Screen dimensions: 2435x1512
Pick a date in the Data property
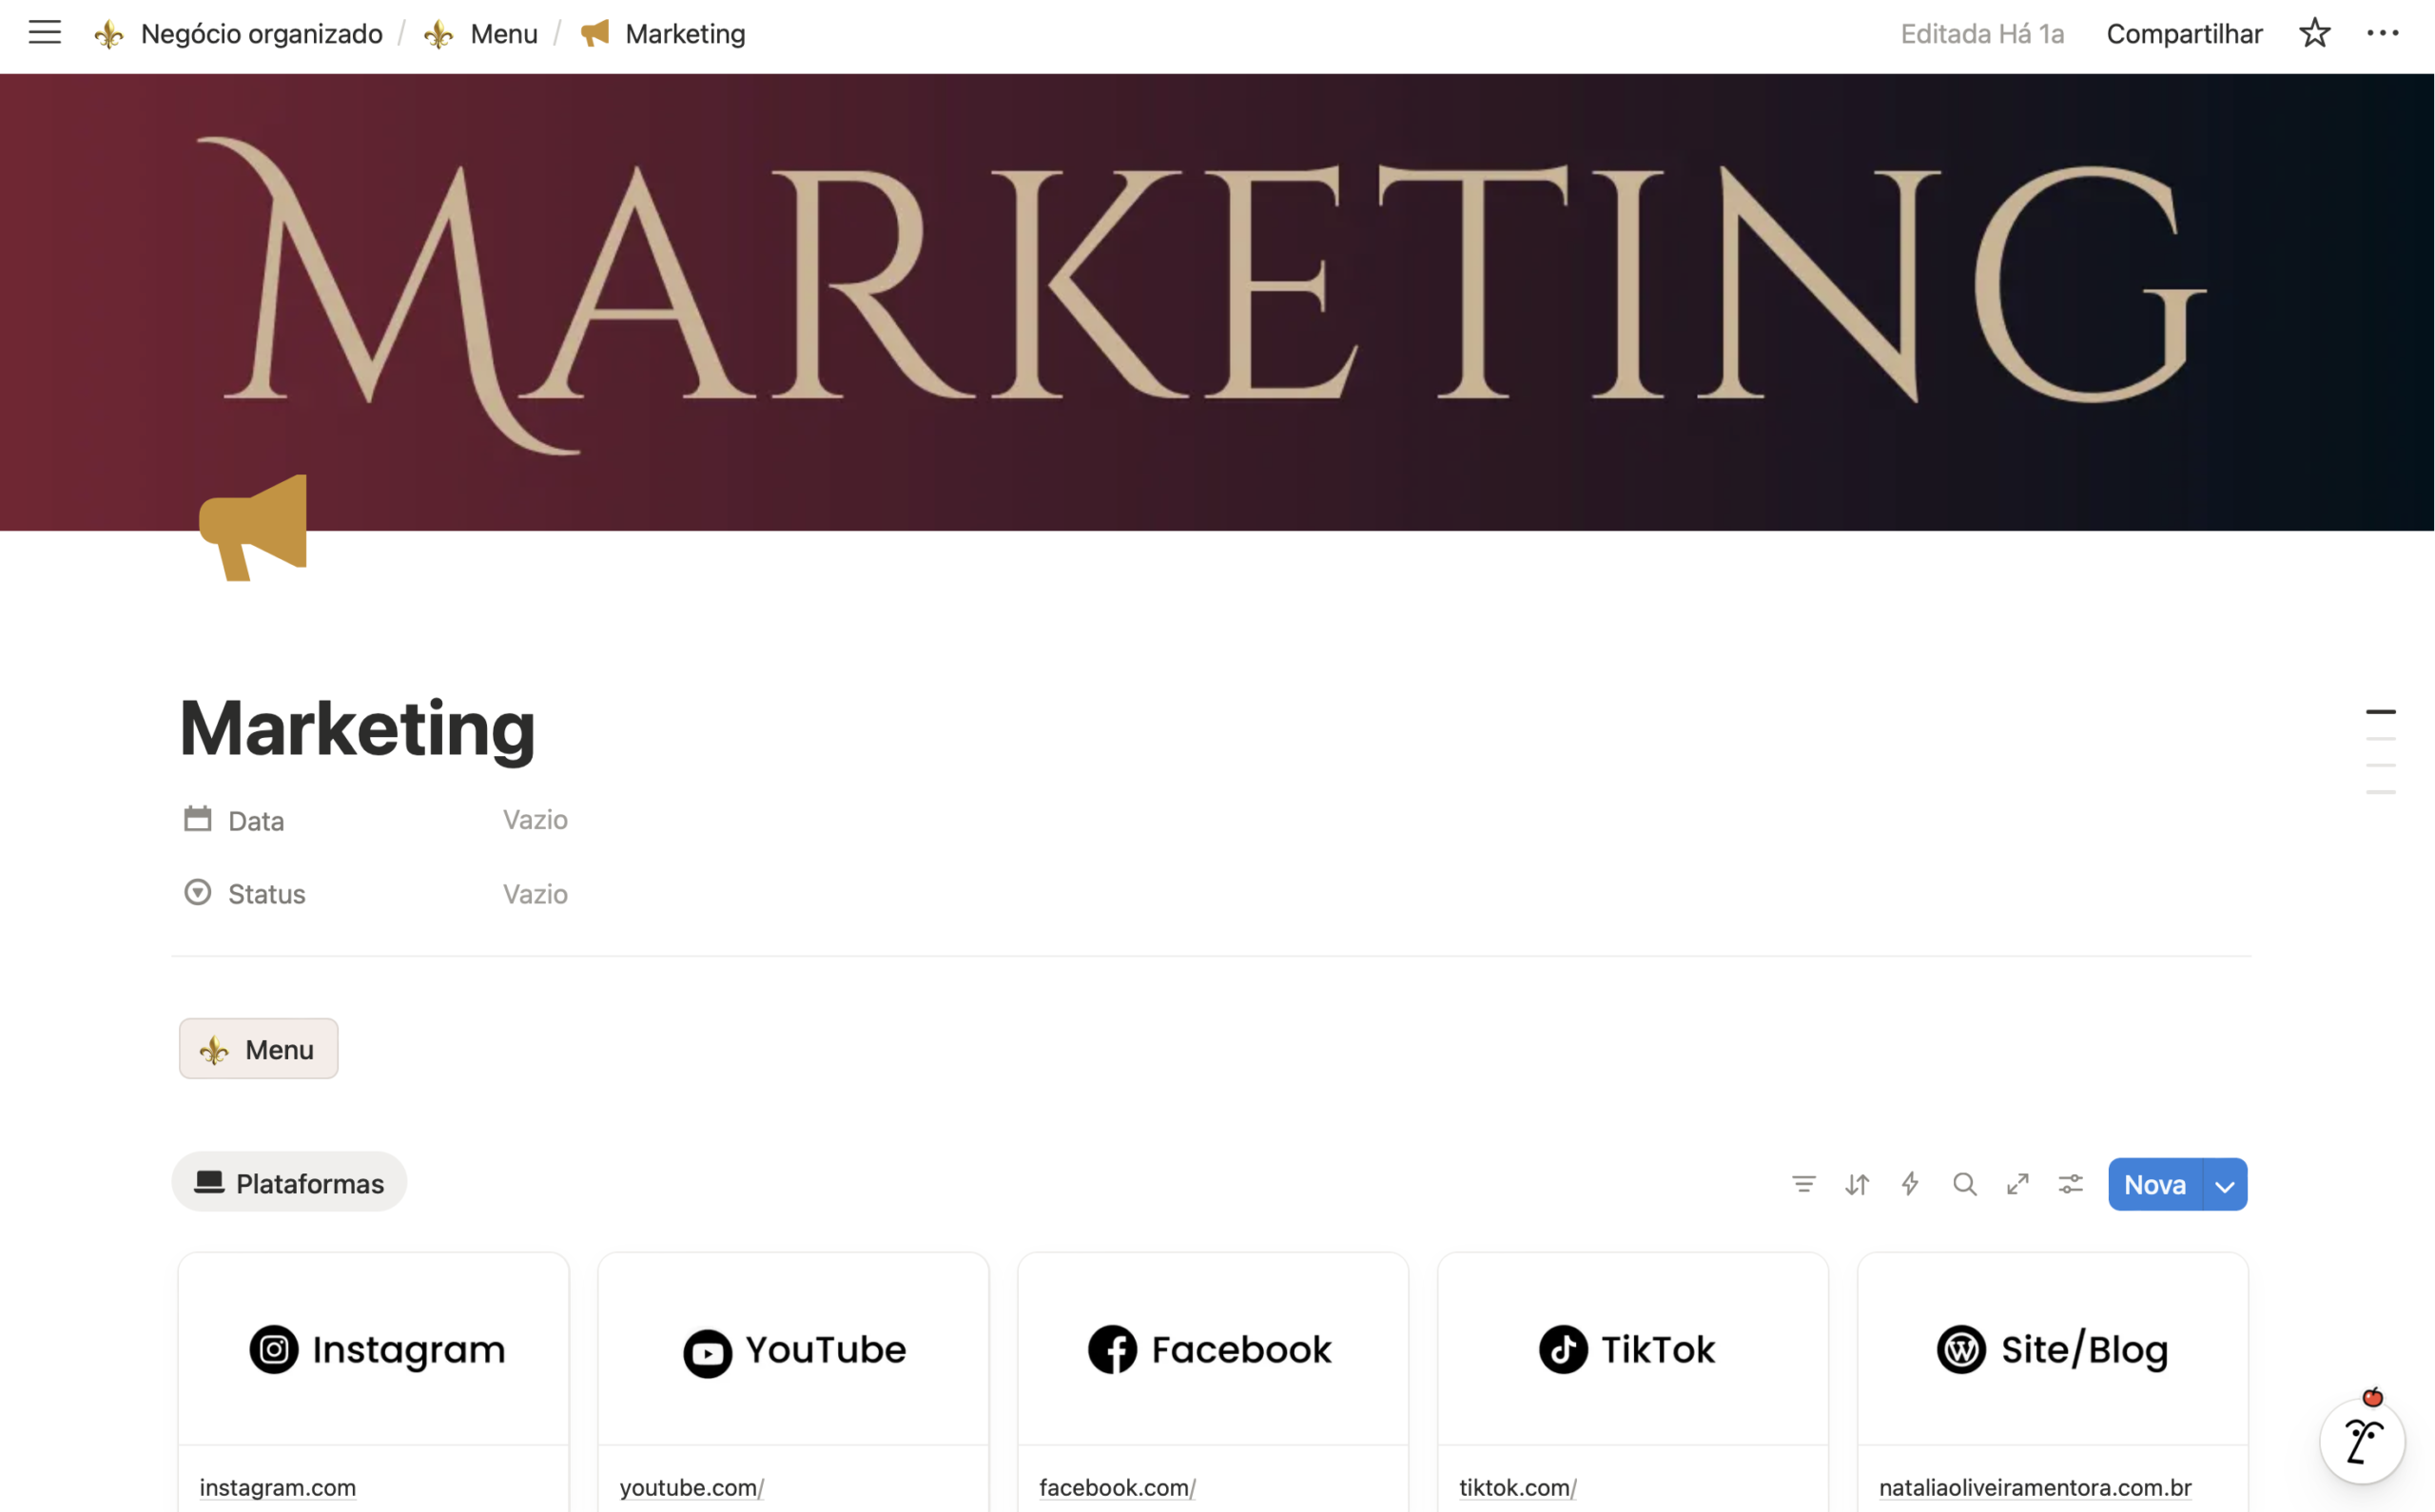pyautogui.click(x=535, y=820)
